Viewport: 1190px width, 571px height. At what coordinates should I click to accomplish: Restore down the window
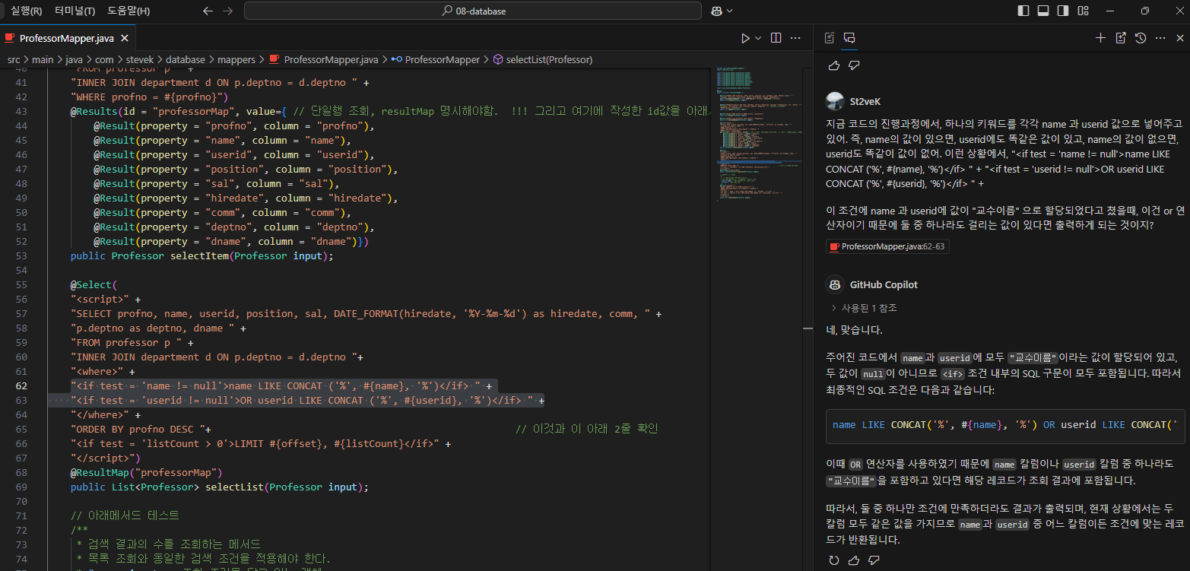tap(1145, 11)
